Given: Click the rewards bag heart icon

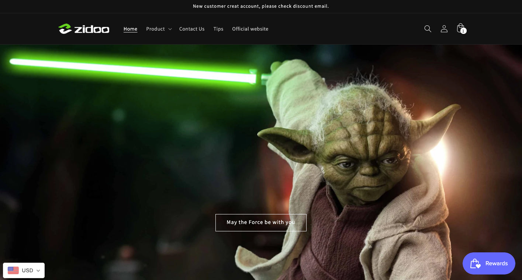Looking at the screenshot, I should pyautogui.click(x=475, y=263).
